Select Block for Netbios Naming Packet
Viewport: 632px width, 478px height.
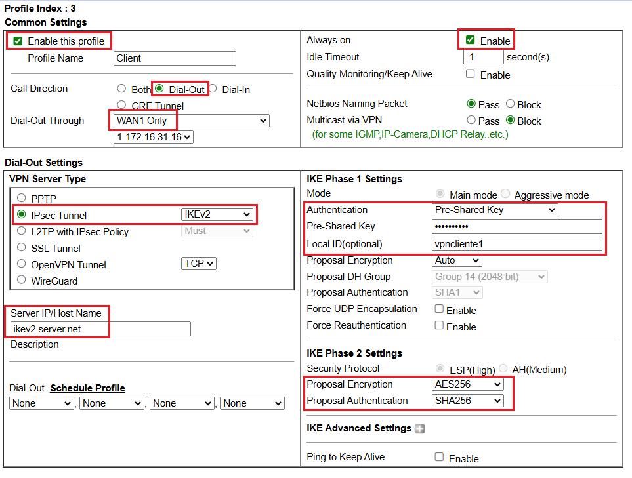510,104
